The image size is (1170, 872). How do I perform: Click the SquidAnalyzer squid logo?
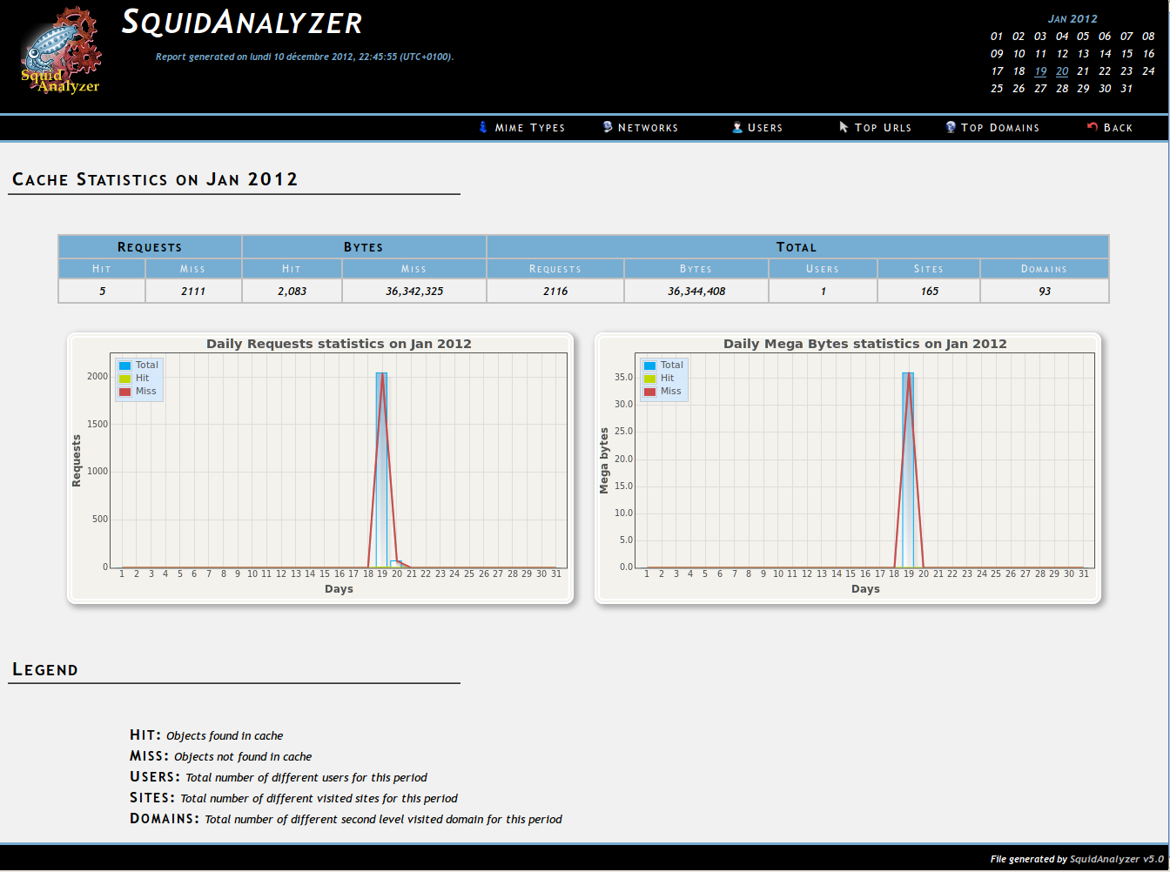pyautogui.click(x=61, y=50)
